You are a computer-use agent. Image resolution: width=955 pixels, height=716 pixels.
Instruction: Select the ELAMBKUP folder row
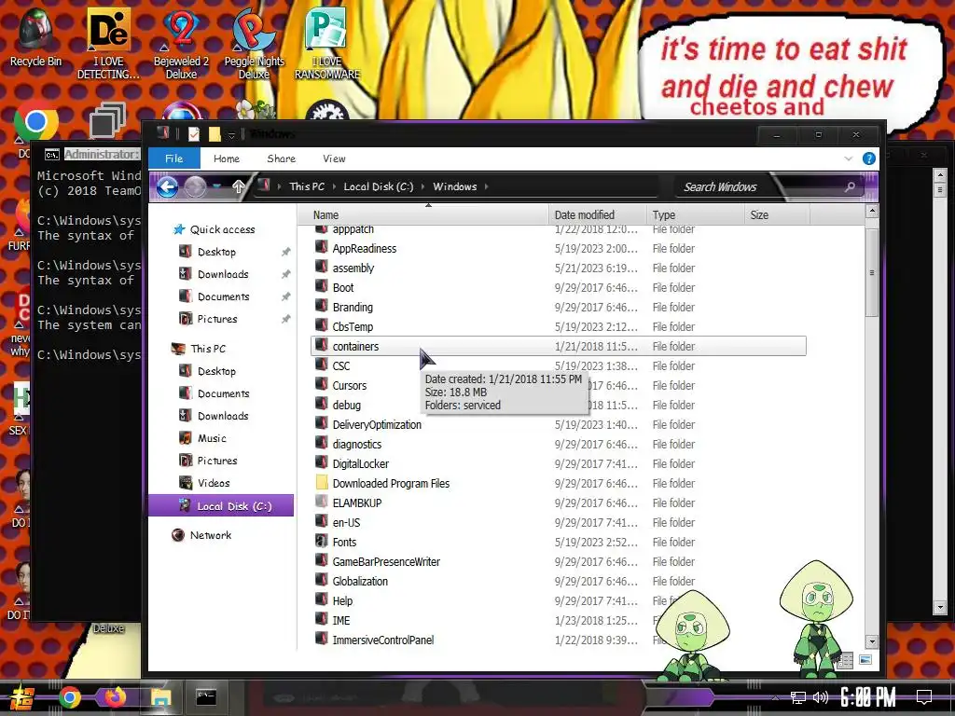coord(558,503)
